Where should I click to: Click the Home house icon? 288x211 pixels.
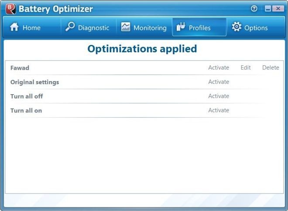pyautogui.click(x=14, y=27)
